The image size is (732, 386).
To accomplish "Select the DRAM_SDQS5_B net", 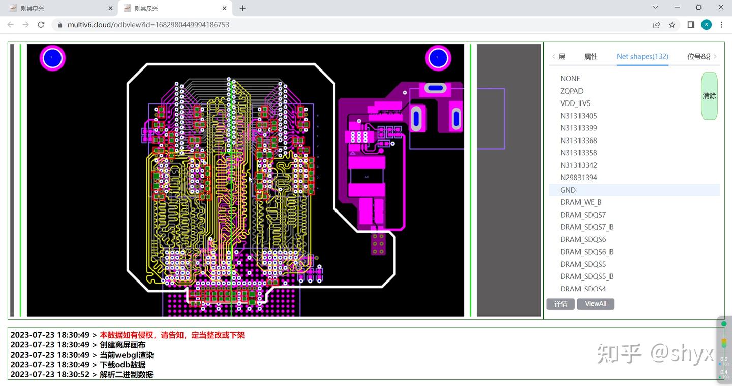I will pos(634,276).
